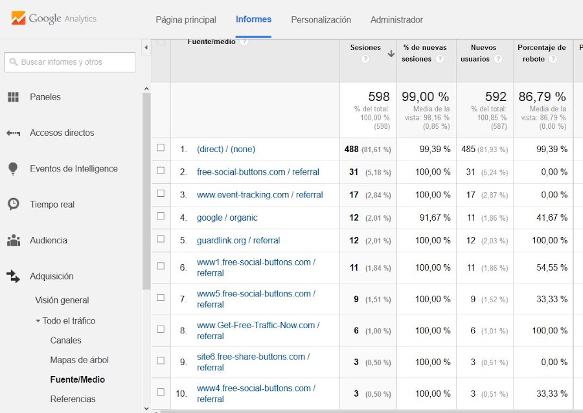The width and height of the screenshot is (583, 413).
Task: Click Eventos de Intelligence sidebar label
Action: pyautogui.click(x=74, y=168)
